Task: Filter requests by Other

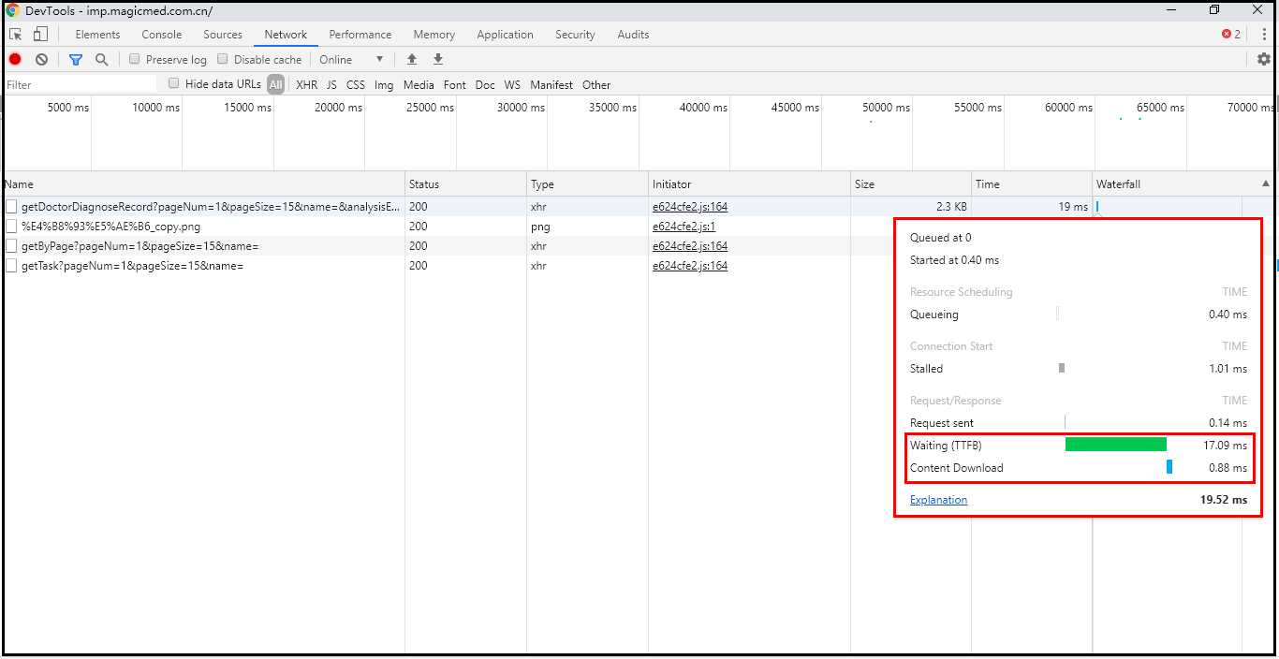Action: point(596,84)
